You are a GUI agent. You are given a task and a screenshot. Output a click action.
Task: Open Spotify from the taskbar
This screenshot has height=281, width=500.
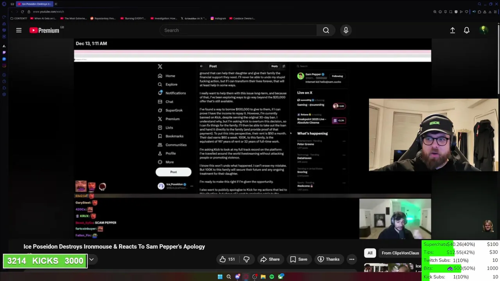coord(272,277)
